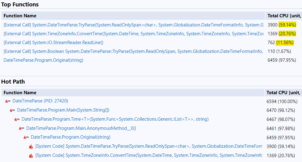Click the Total CPU column header in Top Functions
This screenshot has width=302, height=162.
pyautogui.click(x=284, y=16)
